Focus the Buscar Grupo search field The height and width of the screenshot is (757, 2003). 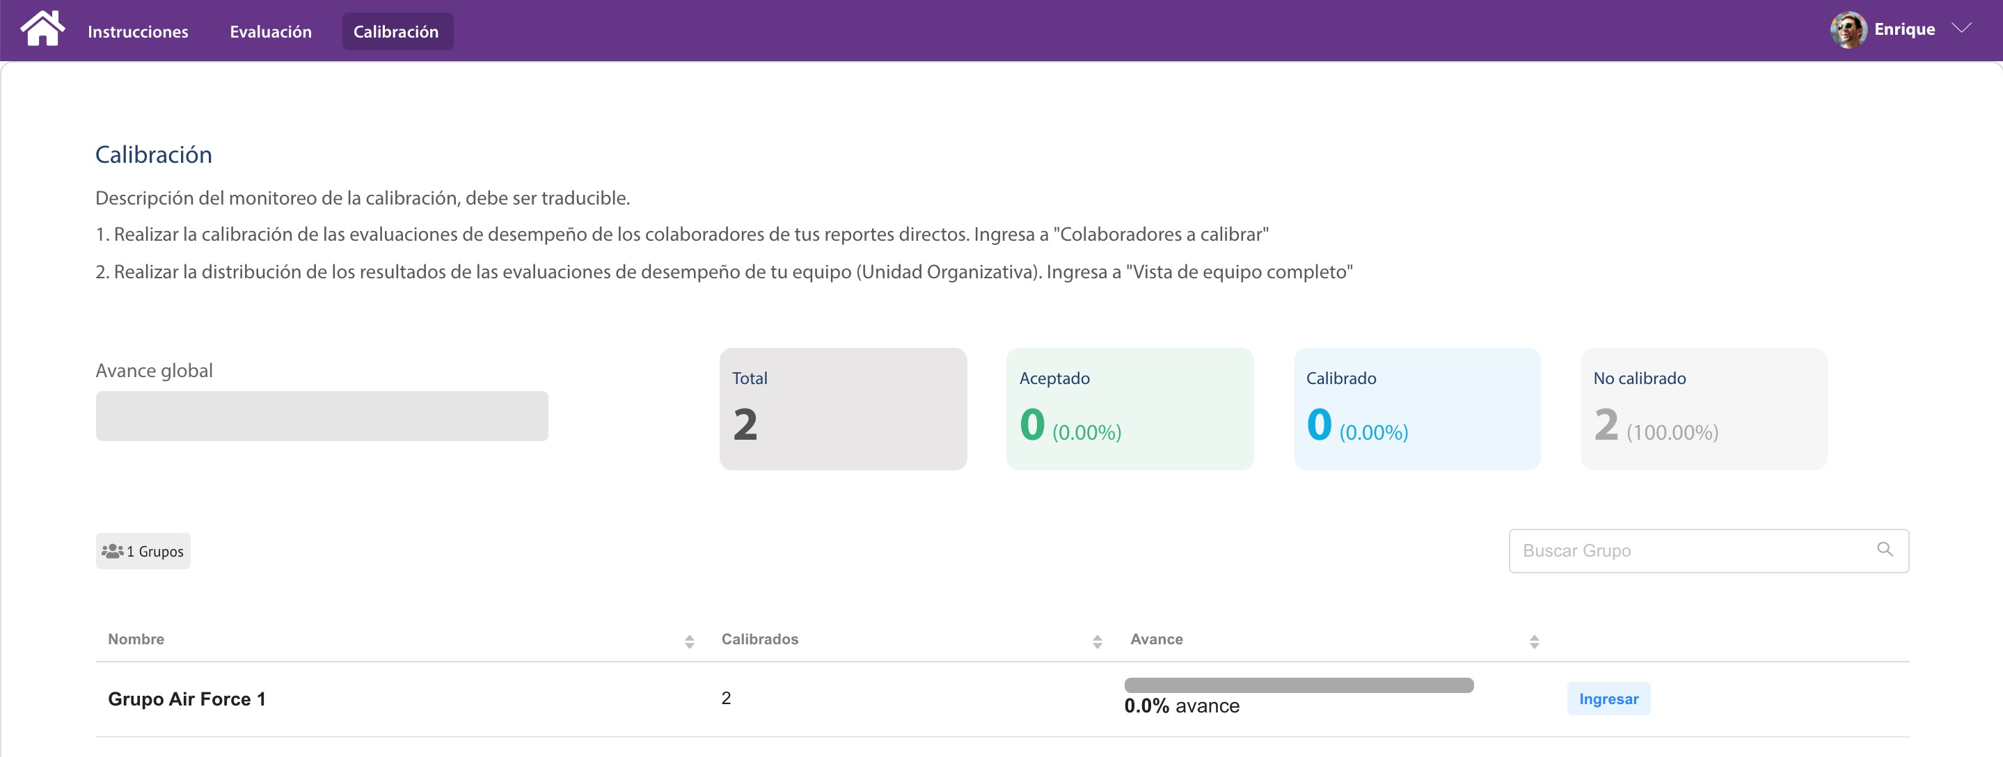1709,551
